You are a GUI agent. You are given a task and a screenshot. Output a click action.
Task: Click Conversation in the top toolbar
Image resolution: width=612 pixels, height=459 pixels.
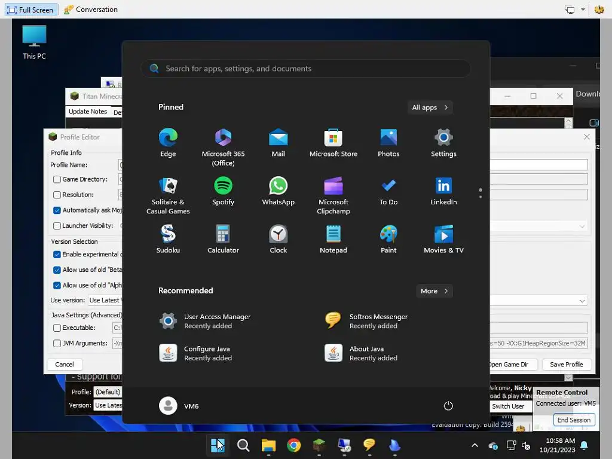coord(91,10)
